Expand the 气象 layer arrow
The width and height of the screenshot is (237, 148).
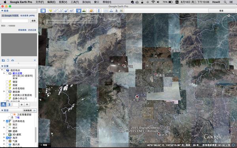[4, 141]
